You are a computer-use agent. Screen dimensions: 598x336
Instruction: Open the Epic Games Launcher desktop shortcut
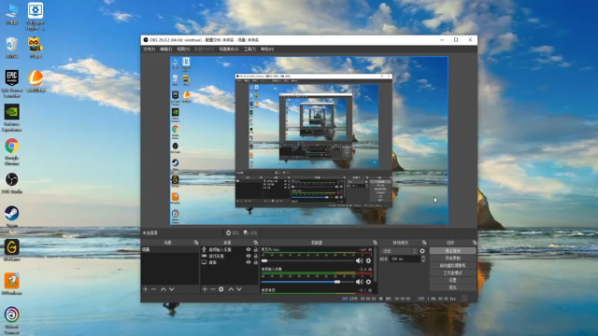(x=12, y=84)
